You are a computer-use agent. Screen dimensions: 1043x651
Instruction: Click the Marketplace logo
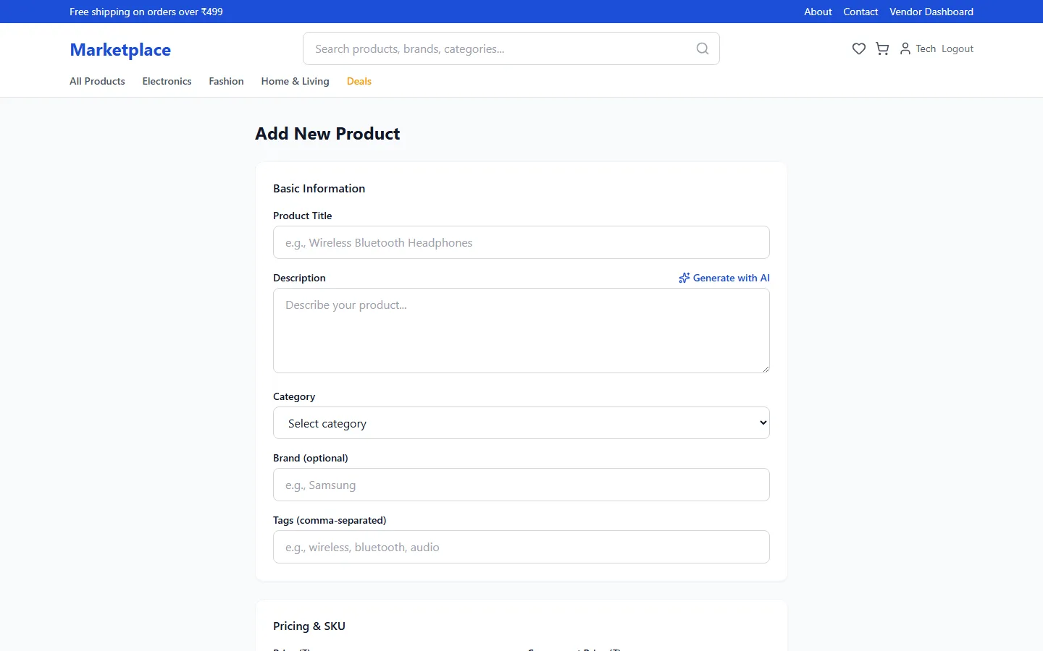point(120,50)
